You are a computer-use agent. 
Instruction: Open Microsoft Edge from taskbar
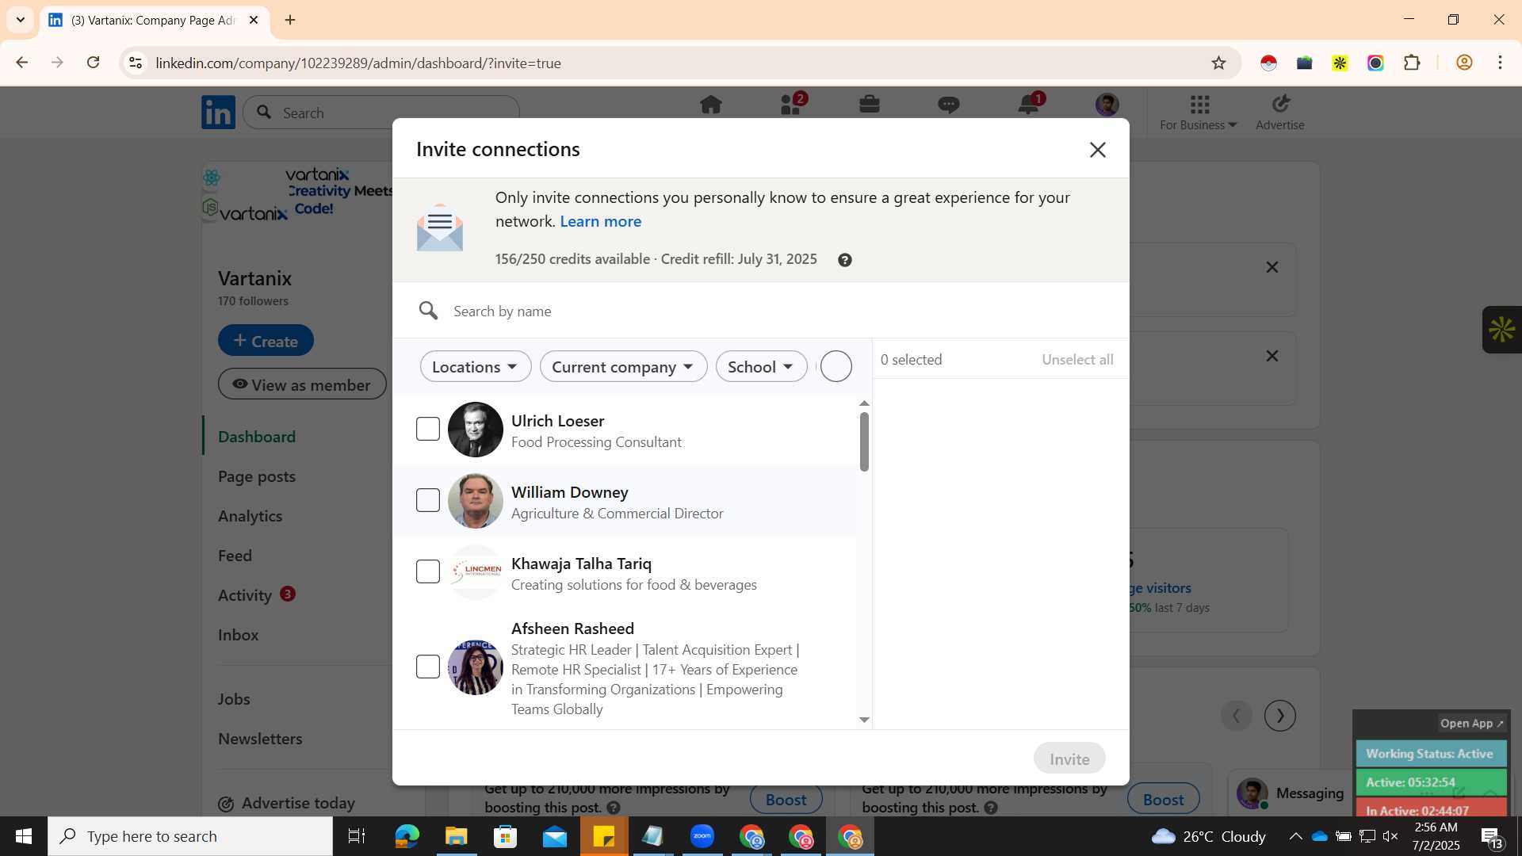point(407,836)
